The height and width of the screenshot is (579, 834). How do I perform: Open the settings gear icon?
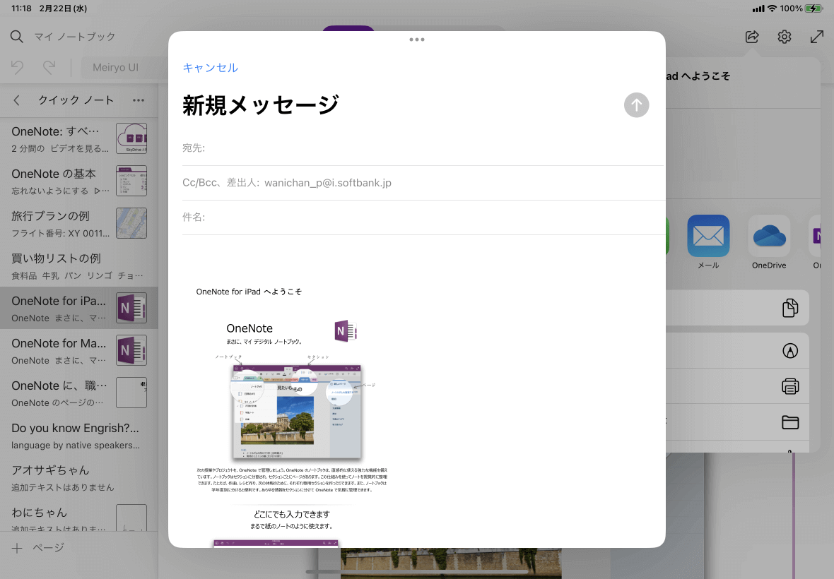point(785,37)
